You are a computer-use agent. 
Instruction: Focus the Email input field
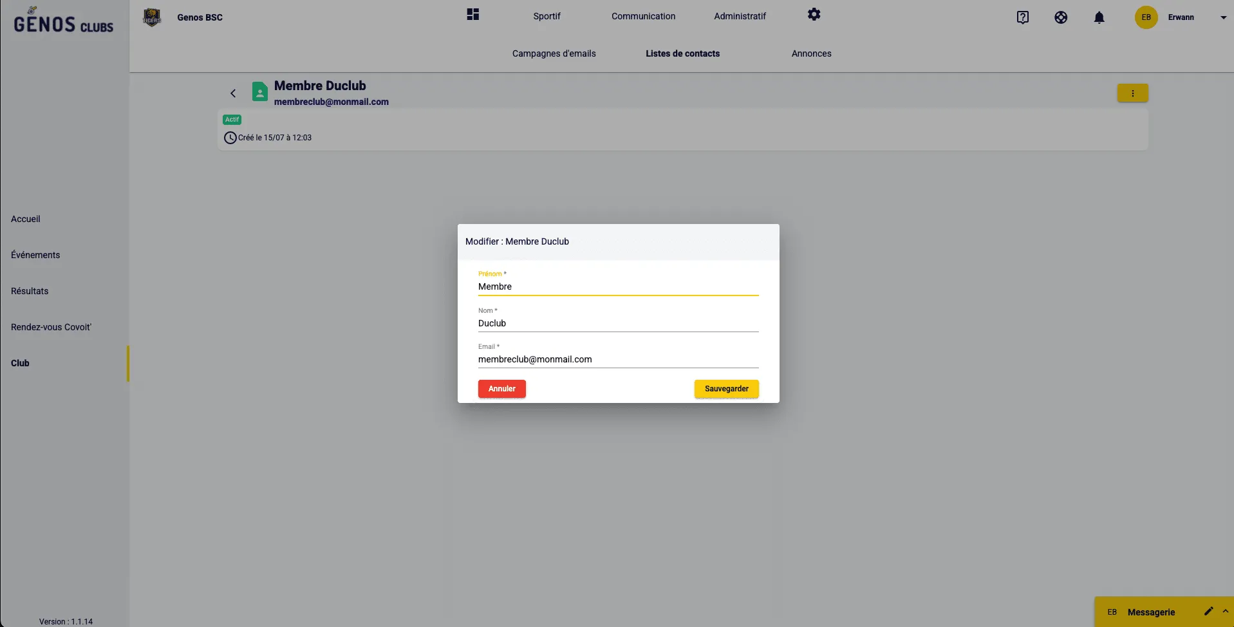coord(618,359)
